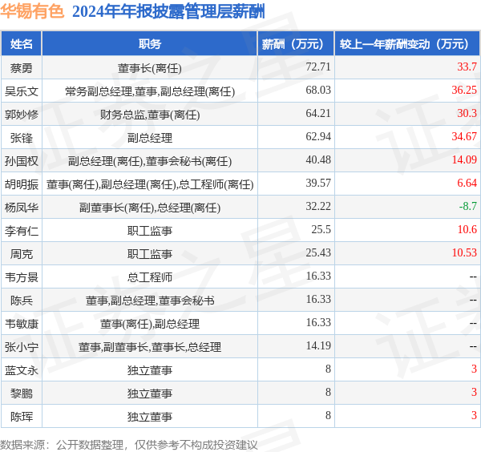Click the name cell 张小宁
The width and height of the screenshot is (481, 452).
point(21,348)
